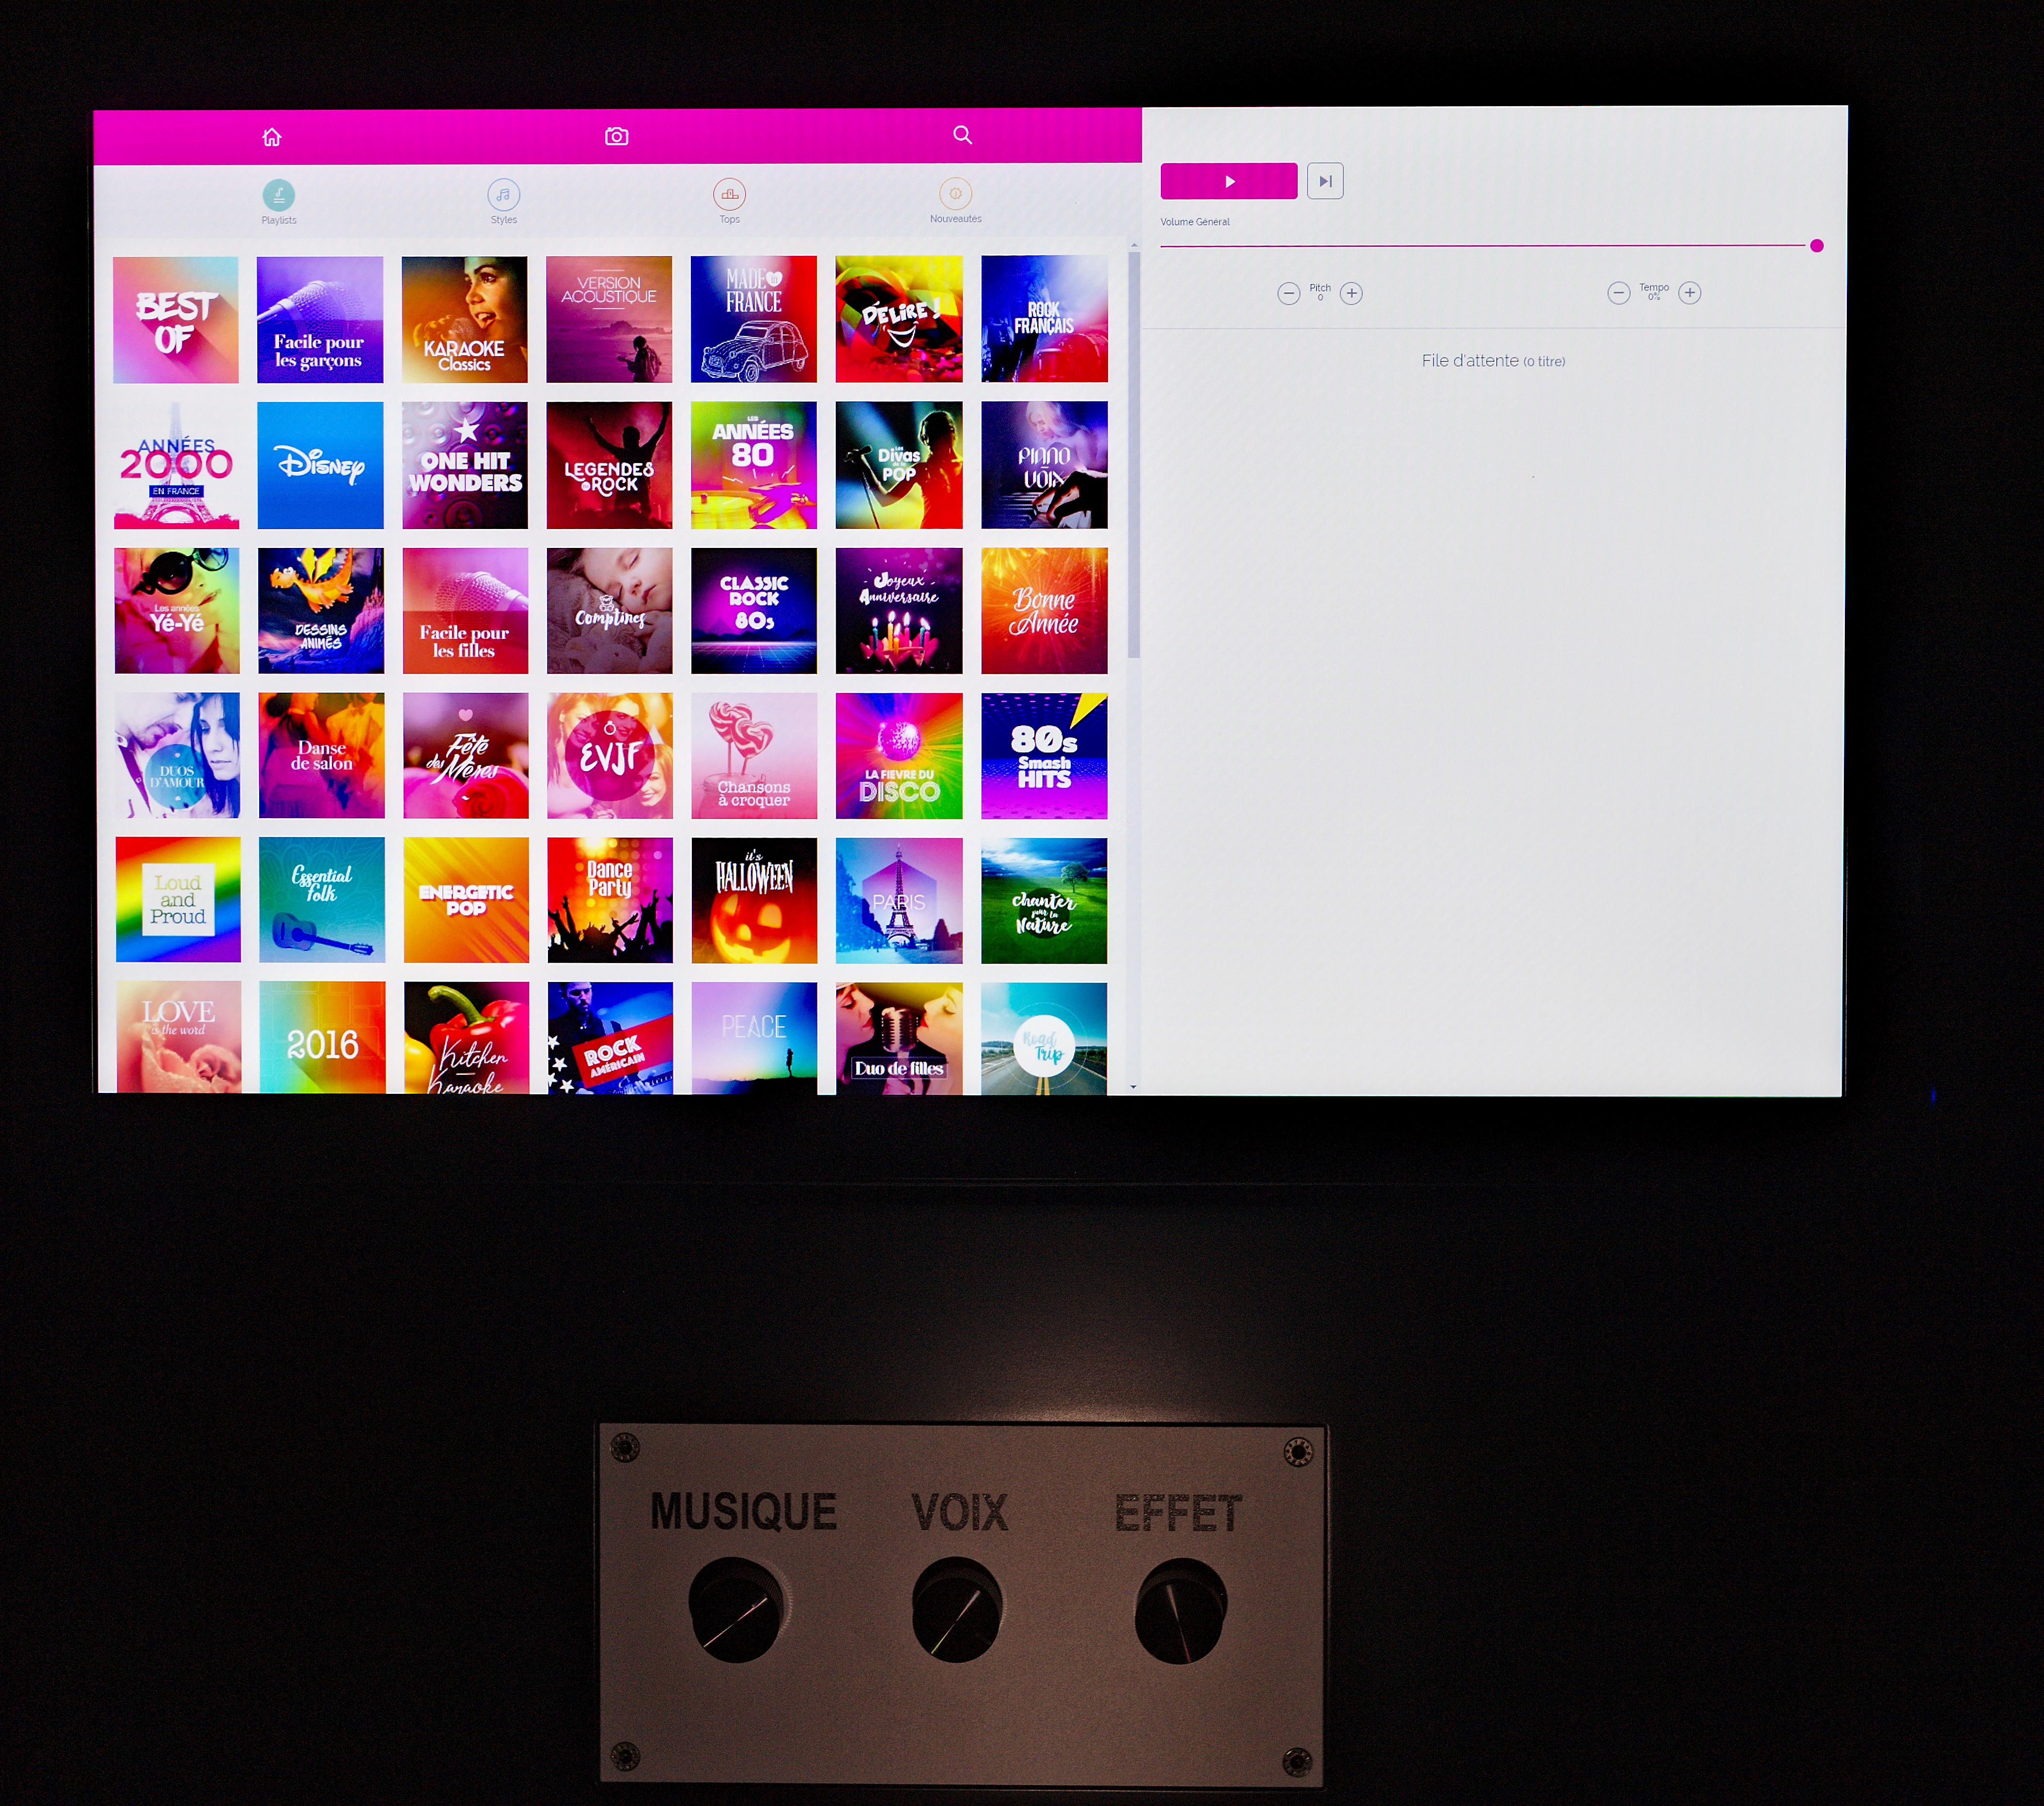Open La Fièvre du Disco playlist
This screenshot has height=1806, width=2044.
(899, 756)
